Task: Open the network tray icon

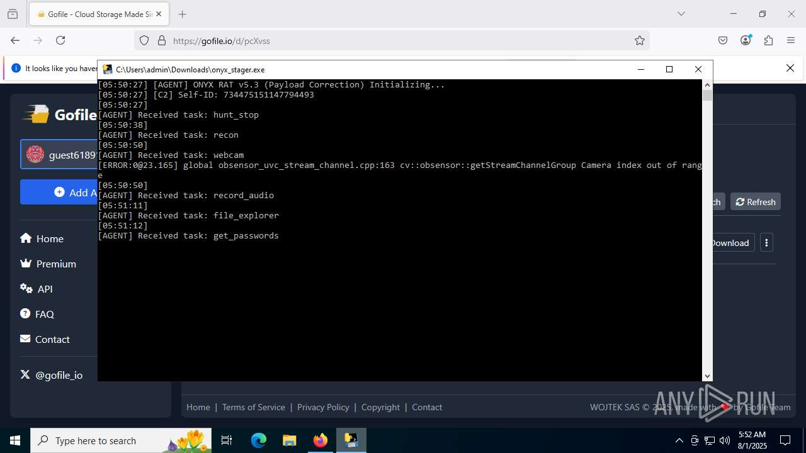Action: 710,440
